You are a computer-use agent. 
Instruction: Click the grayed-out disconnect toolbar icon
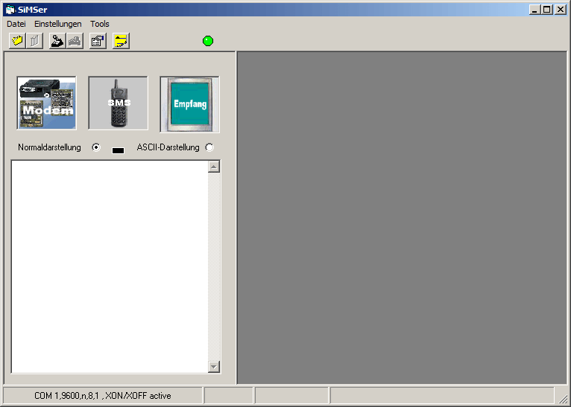tap(75, 41)
